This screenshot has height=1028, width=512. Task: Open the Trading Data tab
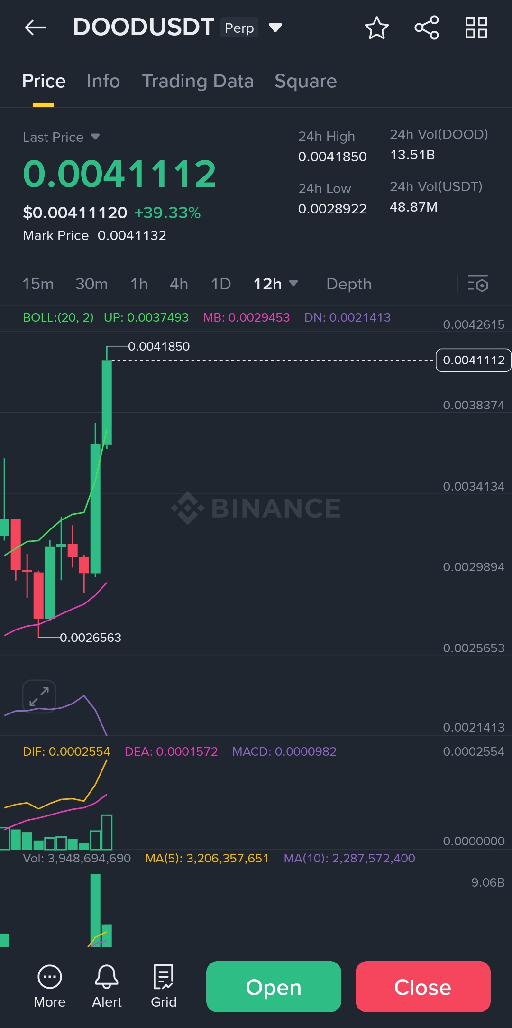[x=198, y=81]
